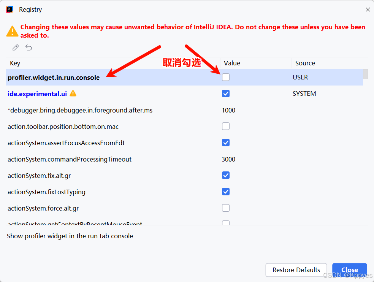Toggle profiler.widget.in.run.console checkbox
Image resolution: width=374 pixels, height=282 pixels.
(x=226, y=77)
